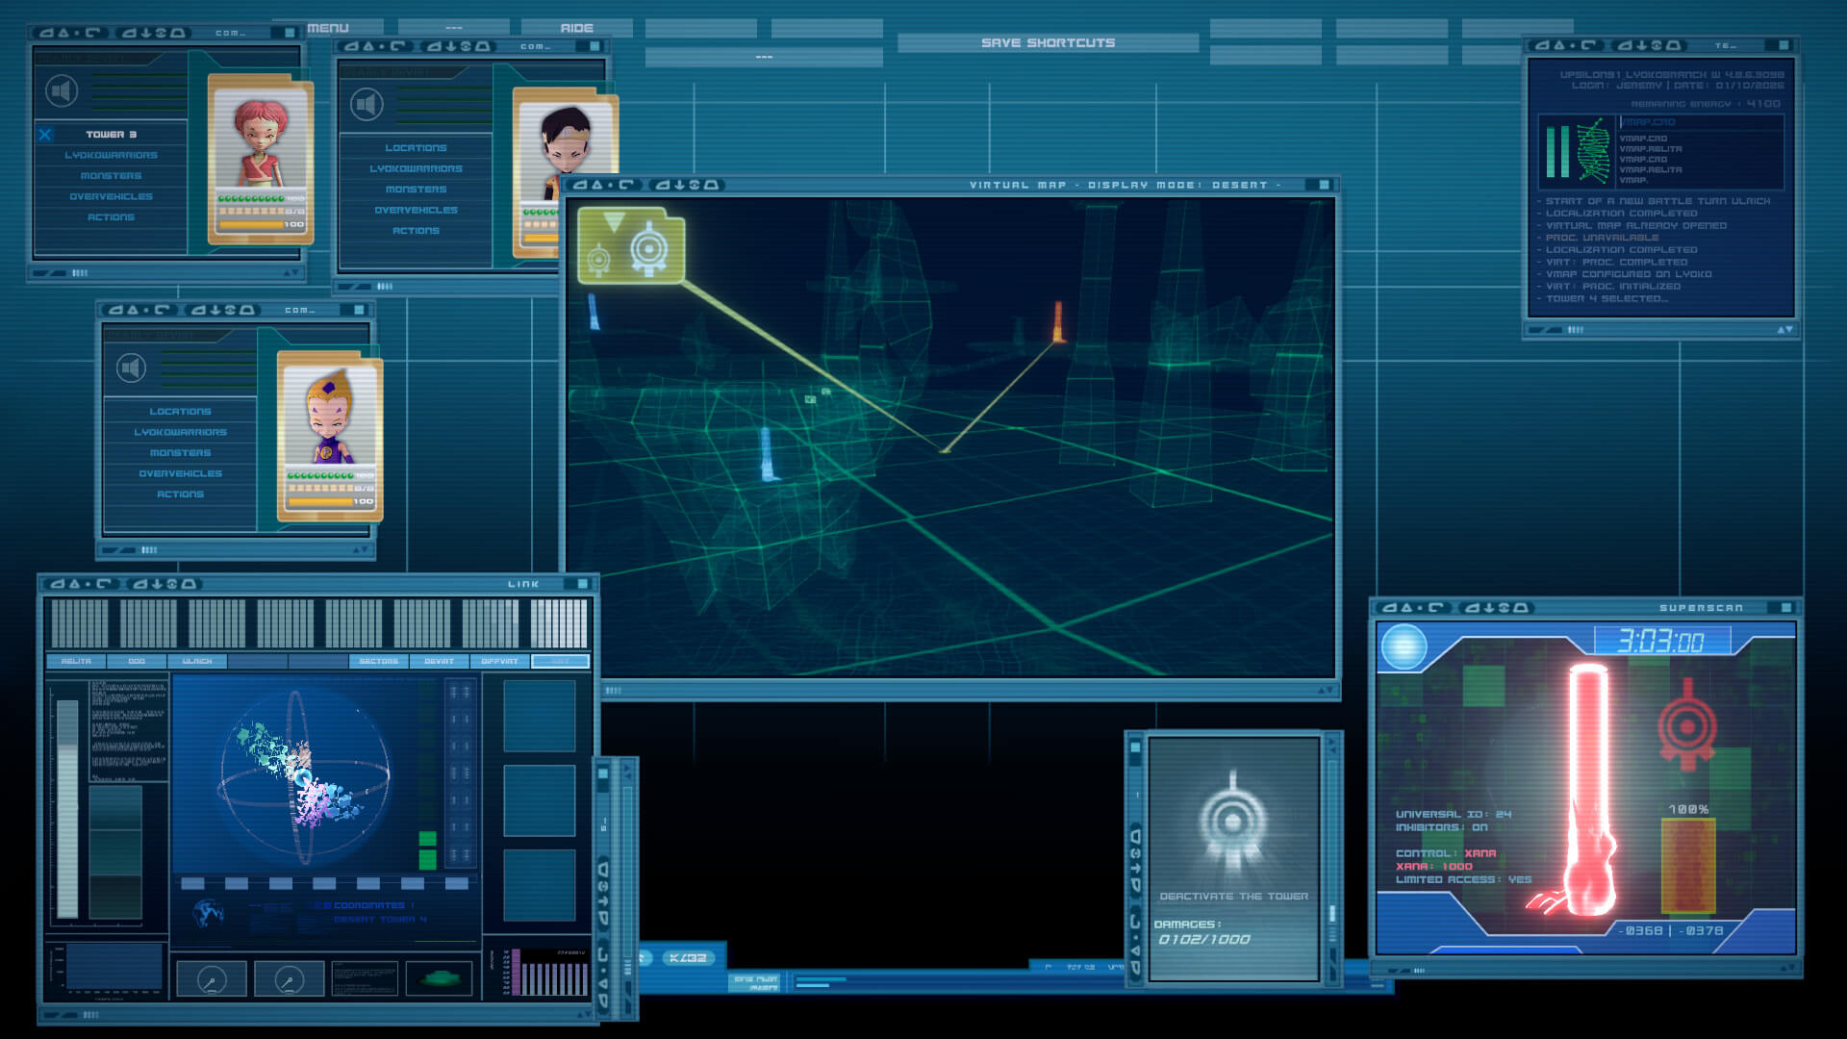This screenshot has height=1039, width=1847.
Task: Click the up/down arrows at the Link window footer
Action: (x=583, y=1014)
